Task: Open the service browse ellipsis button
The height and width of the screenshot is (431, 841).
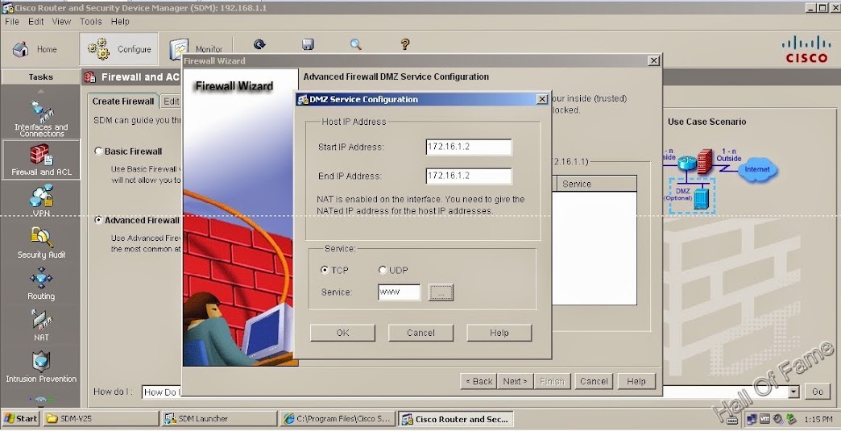Action: [x=441, y=292]
